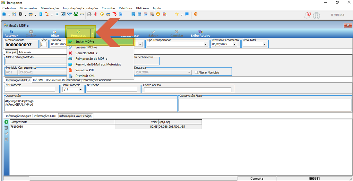Open the Previsão Fechamento date dropdown
Screen dimensions: 353x181
pyautogui.click(x=235, y=44)
